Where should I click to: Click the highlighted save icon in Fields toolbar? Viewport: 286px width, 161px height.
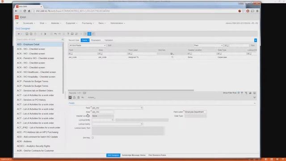[x=70, y=97]
